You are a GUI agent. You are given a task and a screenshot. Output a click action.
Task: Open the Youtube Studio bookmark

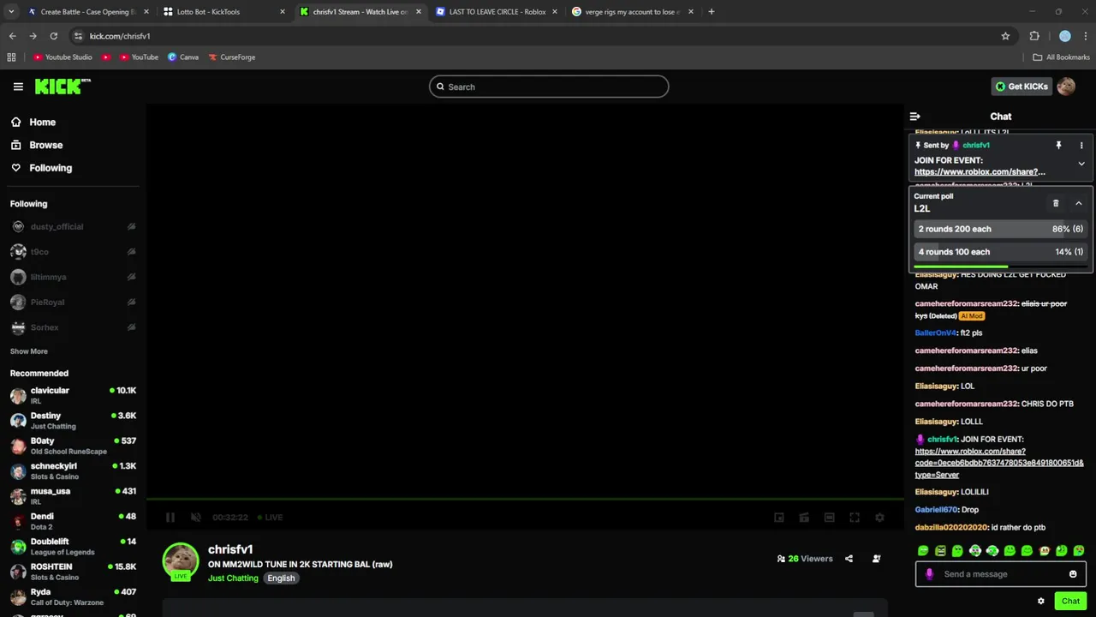(63, 57)
